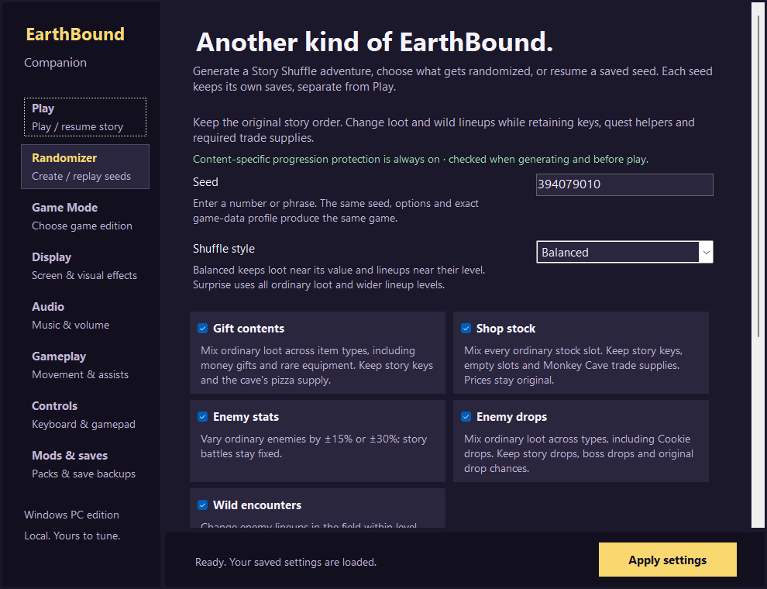Click the Enemy drops card title

pos(511,417)
